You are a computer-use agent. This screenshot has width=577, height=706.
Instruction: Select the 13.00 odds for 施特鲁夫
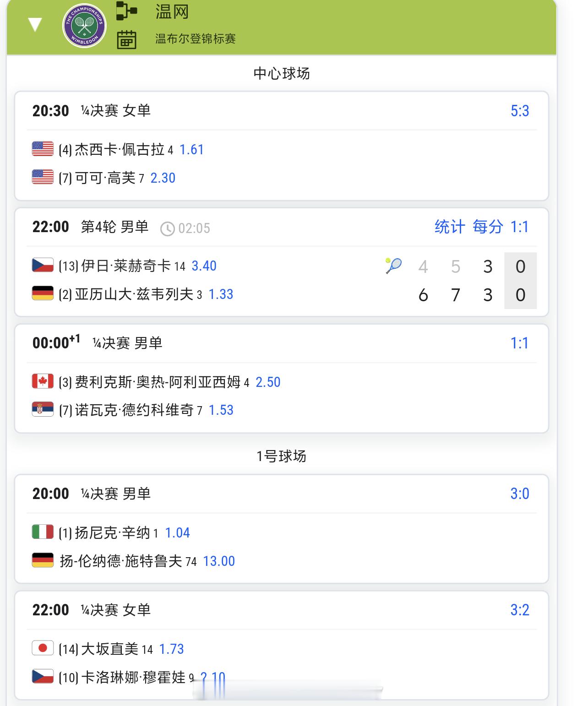[219, 561]
